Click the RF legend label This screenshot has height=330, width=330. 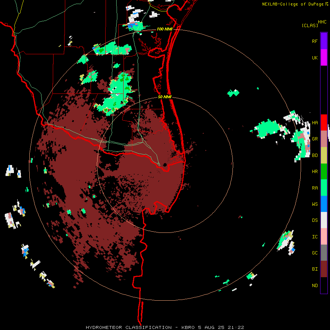point(315,41)
